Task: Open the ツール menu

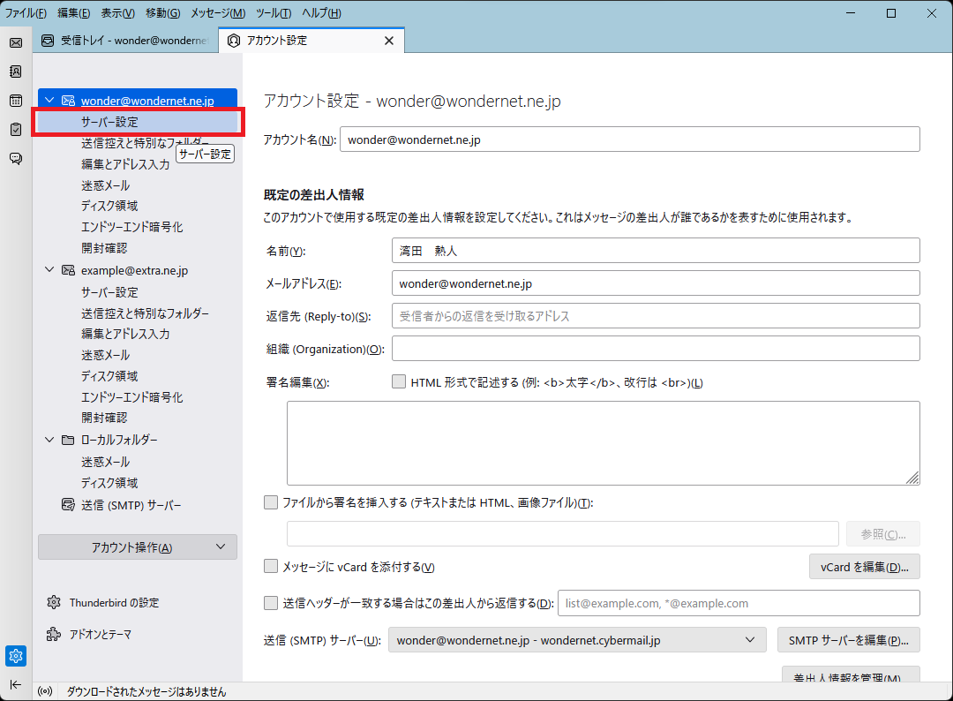Action: pyautogui.click(x=273, y=12)
